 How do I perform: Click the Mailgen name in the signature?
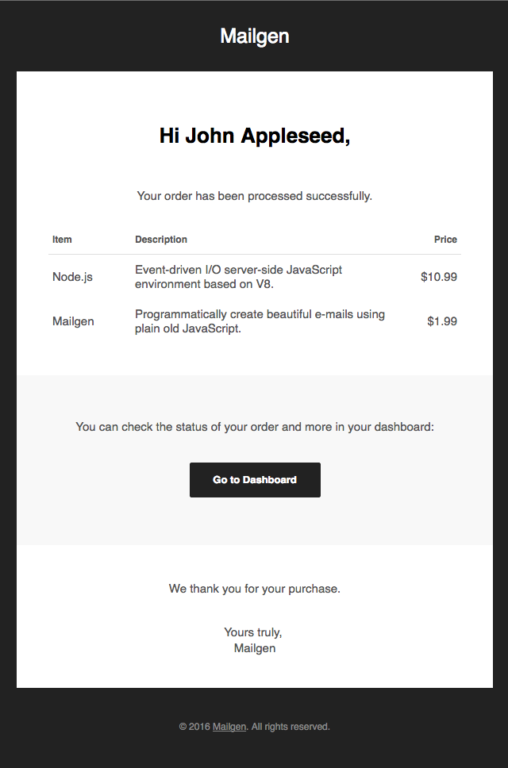[255, 648]
